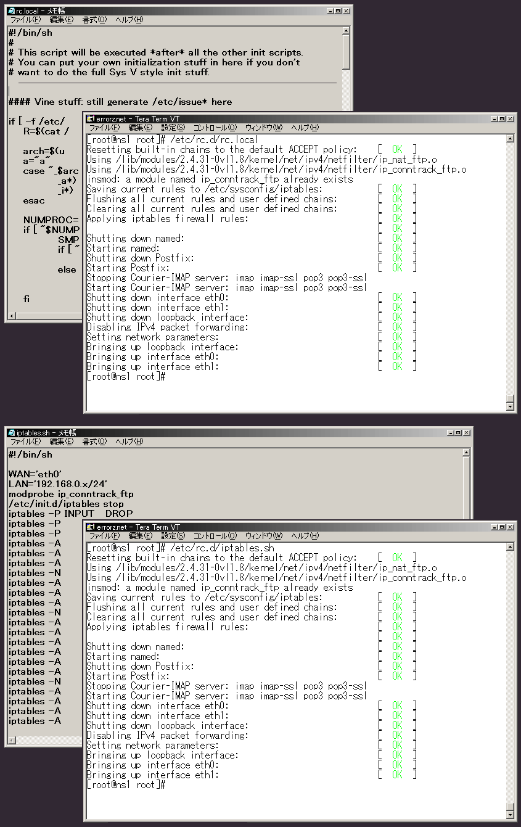Viewport: 521px width, 827px height.
Task: Click scroll down arrow in Tera Term running rc.local
Action: [509, 406]
